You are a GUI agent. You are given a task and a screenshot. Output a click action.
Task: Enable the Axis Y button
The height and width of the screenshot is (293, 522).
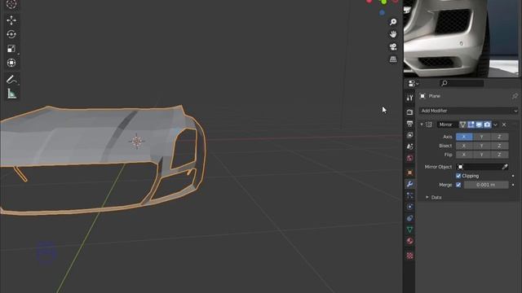tap(481, 137)
